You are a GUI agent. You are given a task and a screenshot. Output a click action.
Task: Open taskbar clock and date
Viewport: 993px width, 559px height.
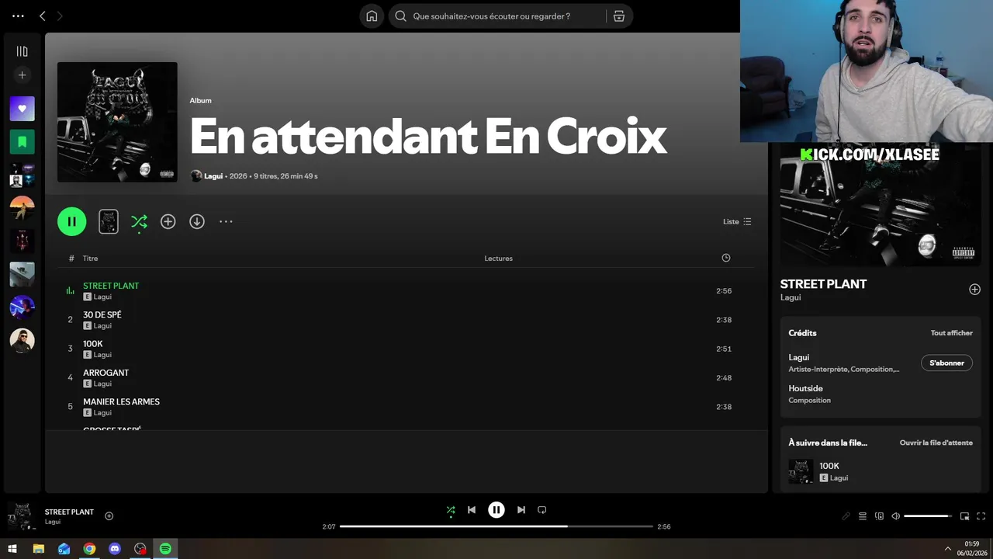coord(972,548)
